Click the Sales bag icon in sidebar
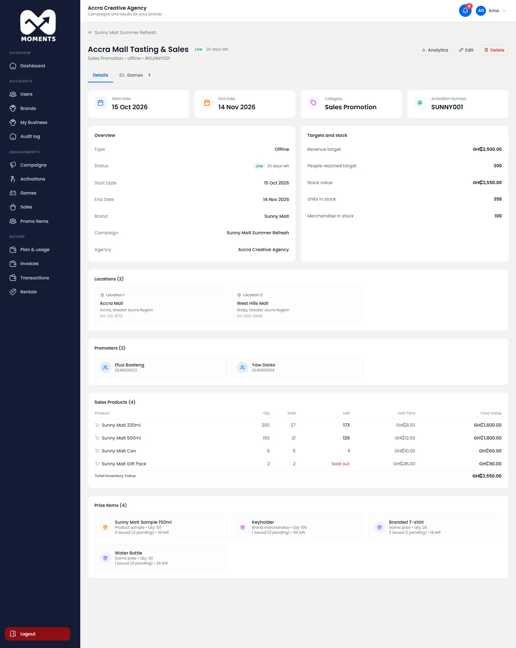516x648 pixels. (13, 207)
